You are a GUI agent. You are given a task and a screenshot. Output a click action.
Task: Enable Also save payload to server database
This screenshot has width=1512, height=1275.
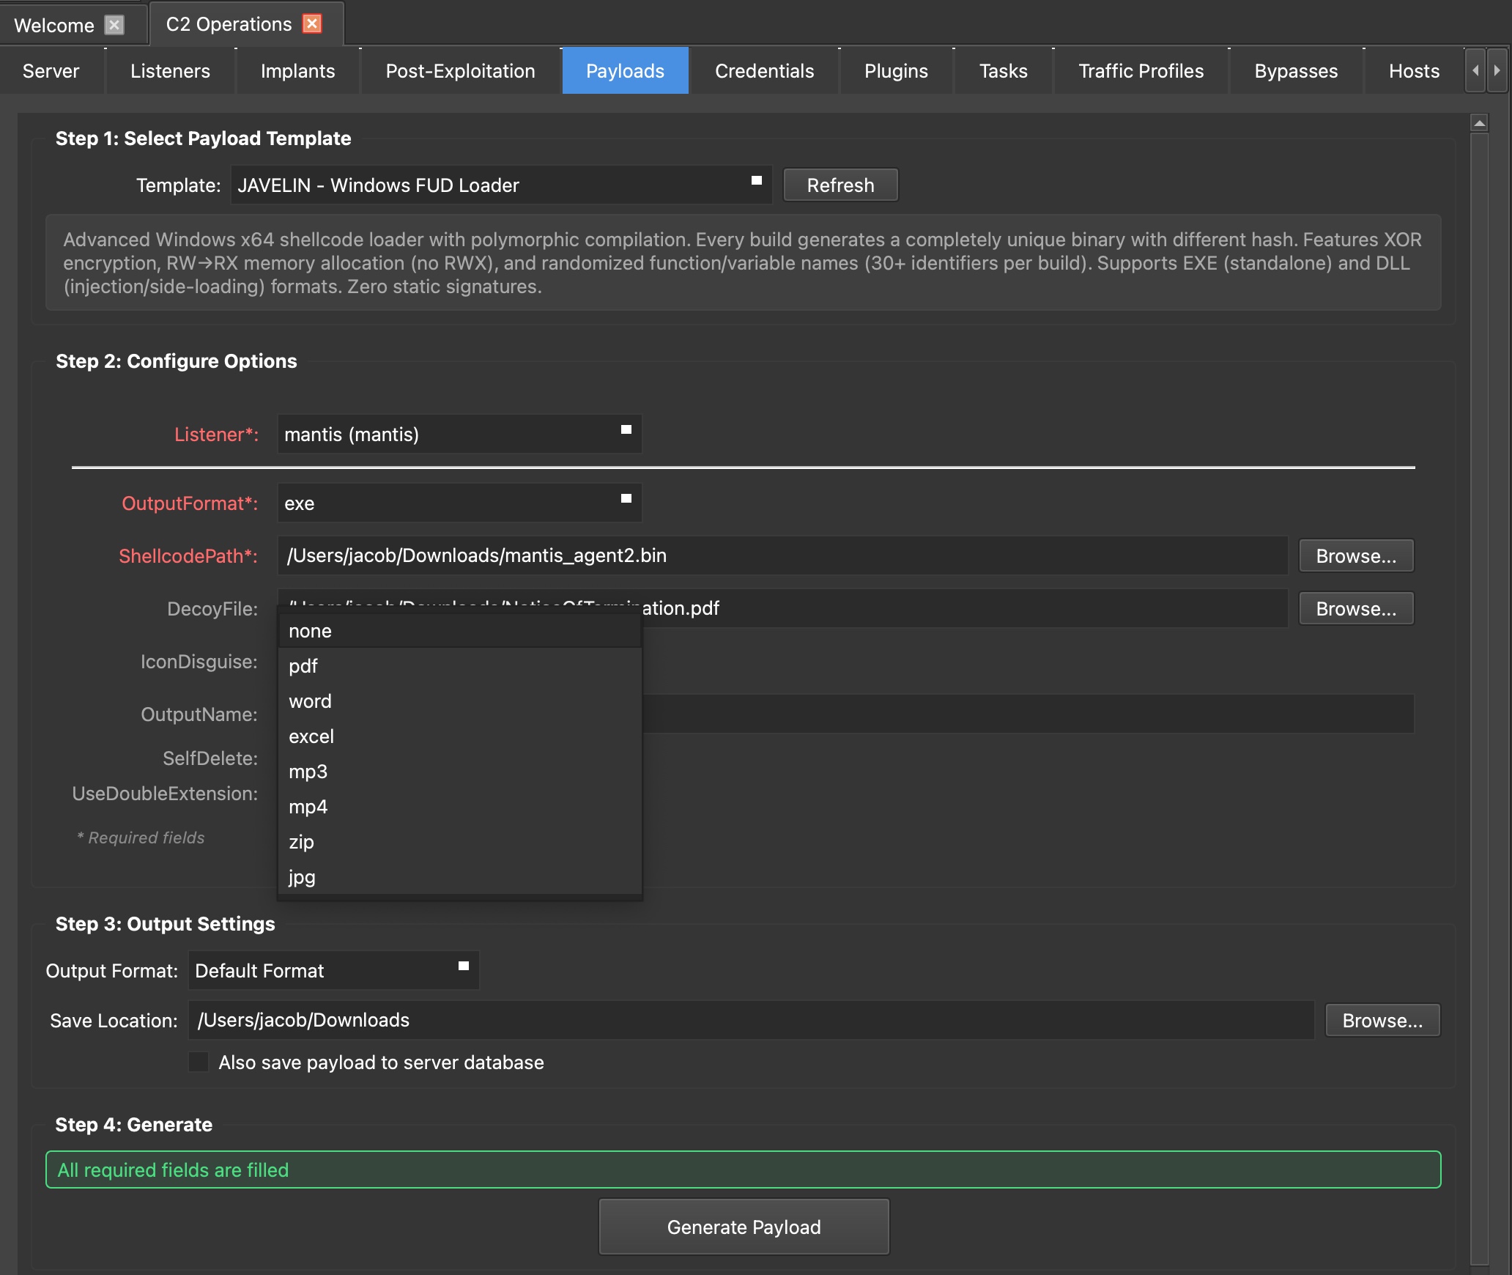tap(199, 1062)
